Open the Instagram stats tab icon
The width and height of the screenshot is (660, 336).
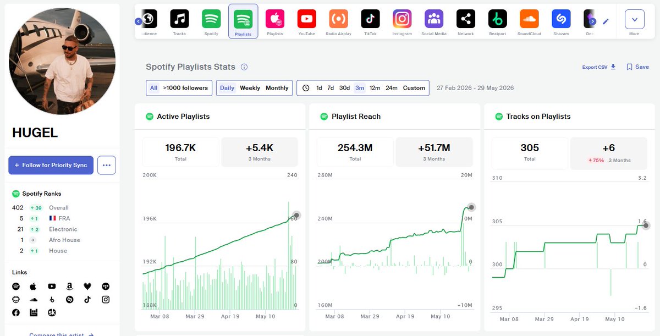[402, 19]
